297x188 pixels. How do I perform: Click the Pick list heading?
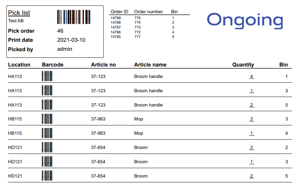(x=19, y=13)
